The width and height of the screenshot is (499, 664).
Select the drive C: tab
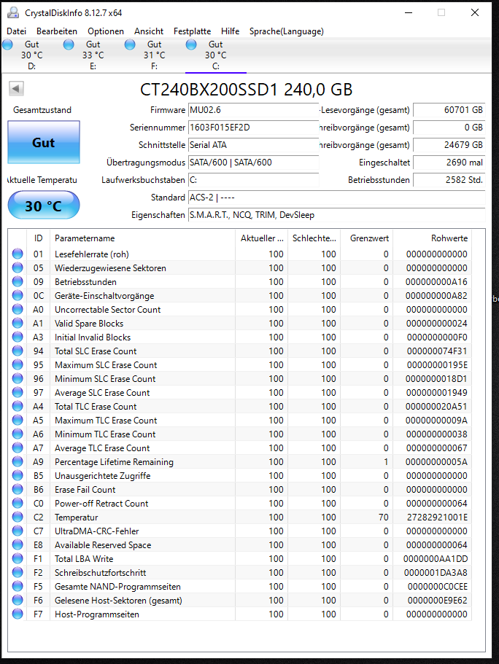tap(215, 55)
